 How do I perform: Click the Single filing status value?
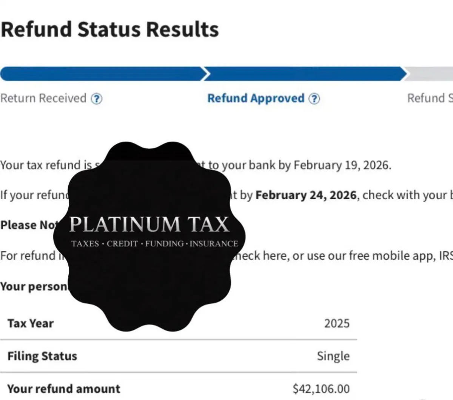[333, 356]
